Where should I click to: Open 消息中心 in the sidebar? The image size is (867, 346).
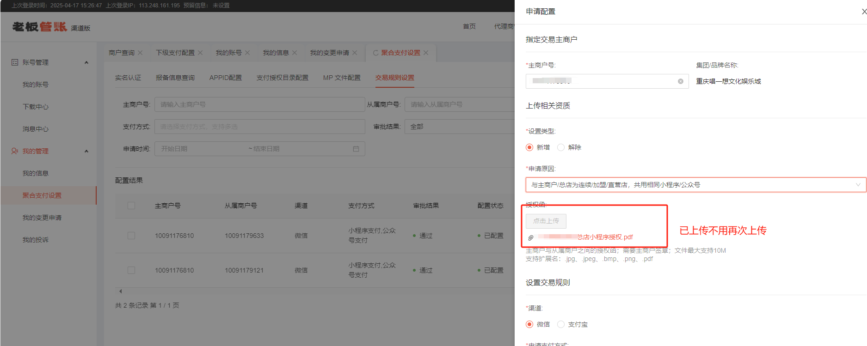click(36, 129)
